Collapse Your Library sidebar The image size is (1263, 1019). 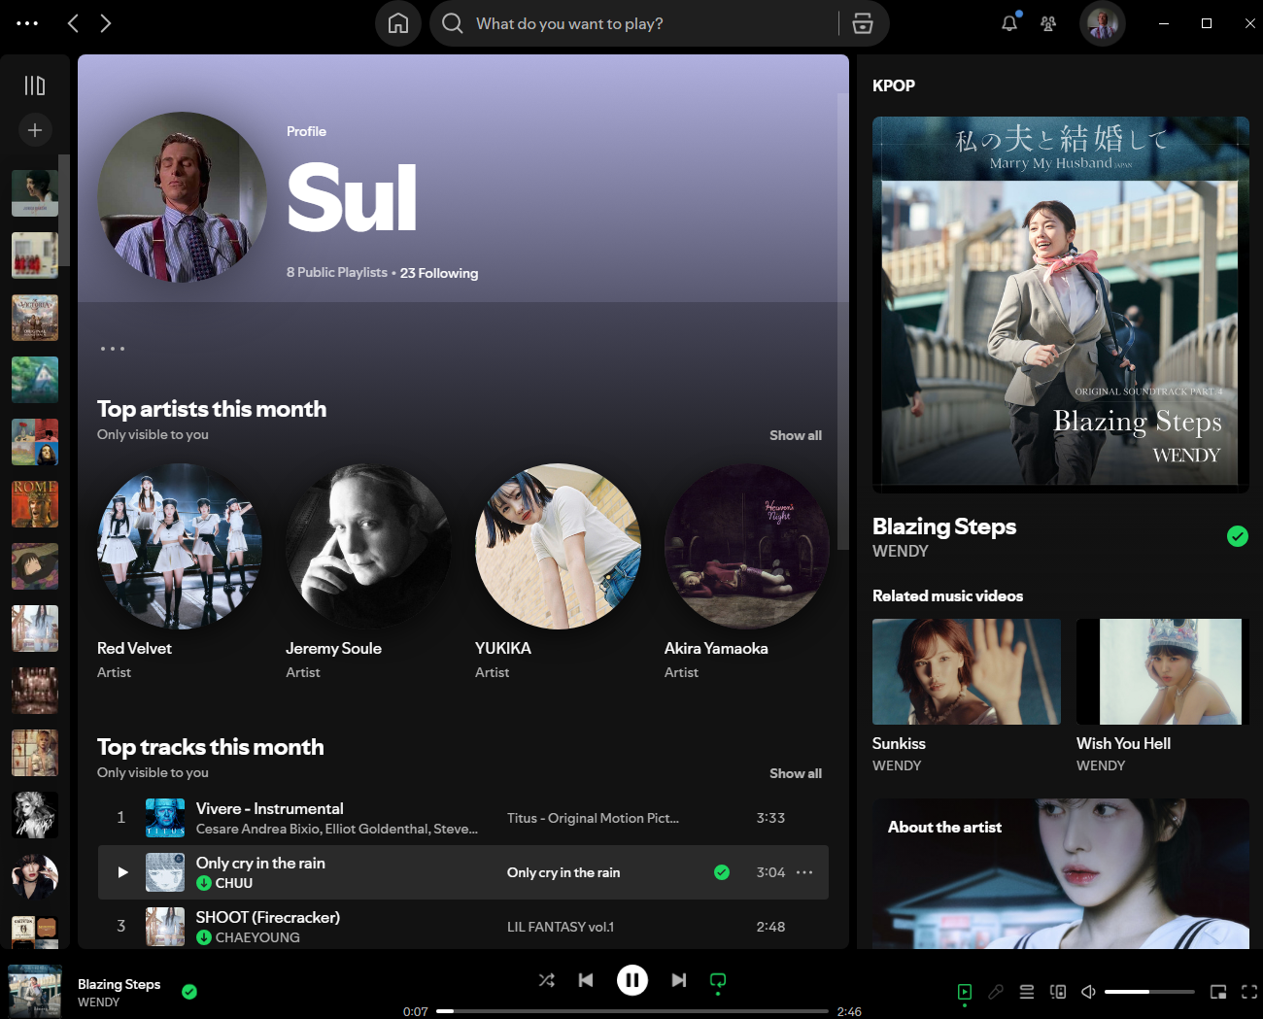35,85
